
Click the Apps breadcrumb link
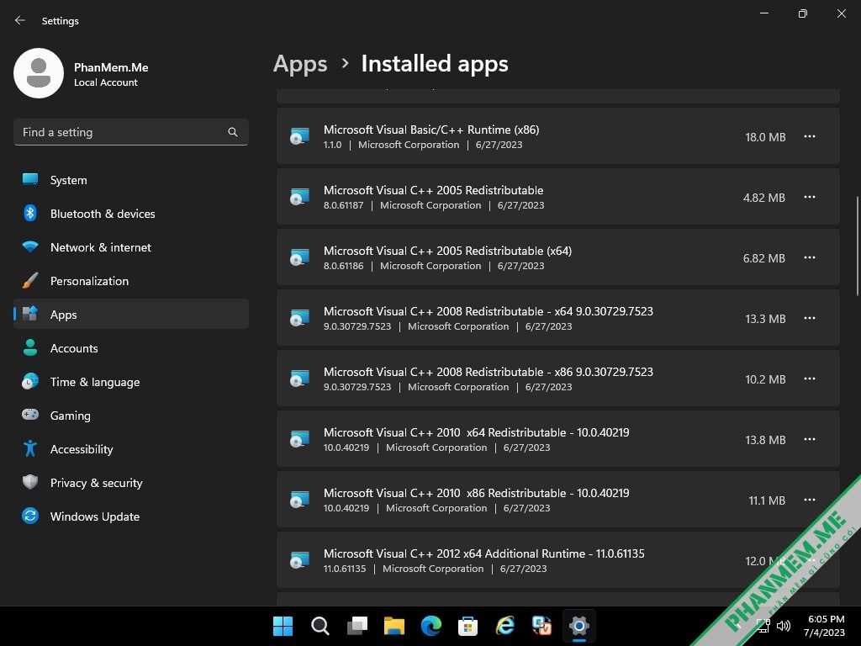300,64
